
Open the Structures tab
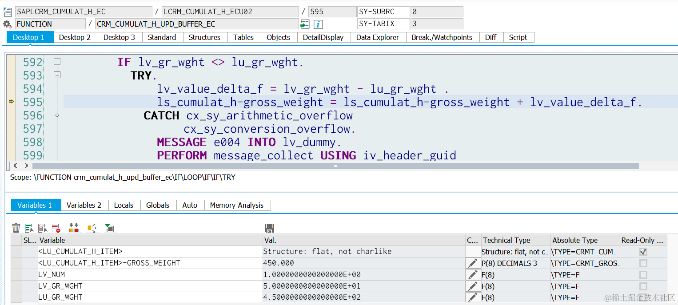click(x=205, y=37)
